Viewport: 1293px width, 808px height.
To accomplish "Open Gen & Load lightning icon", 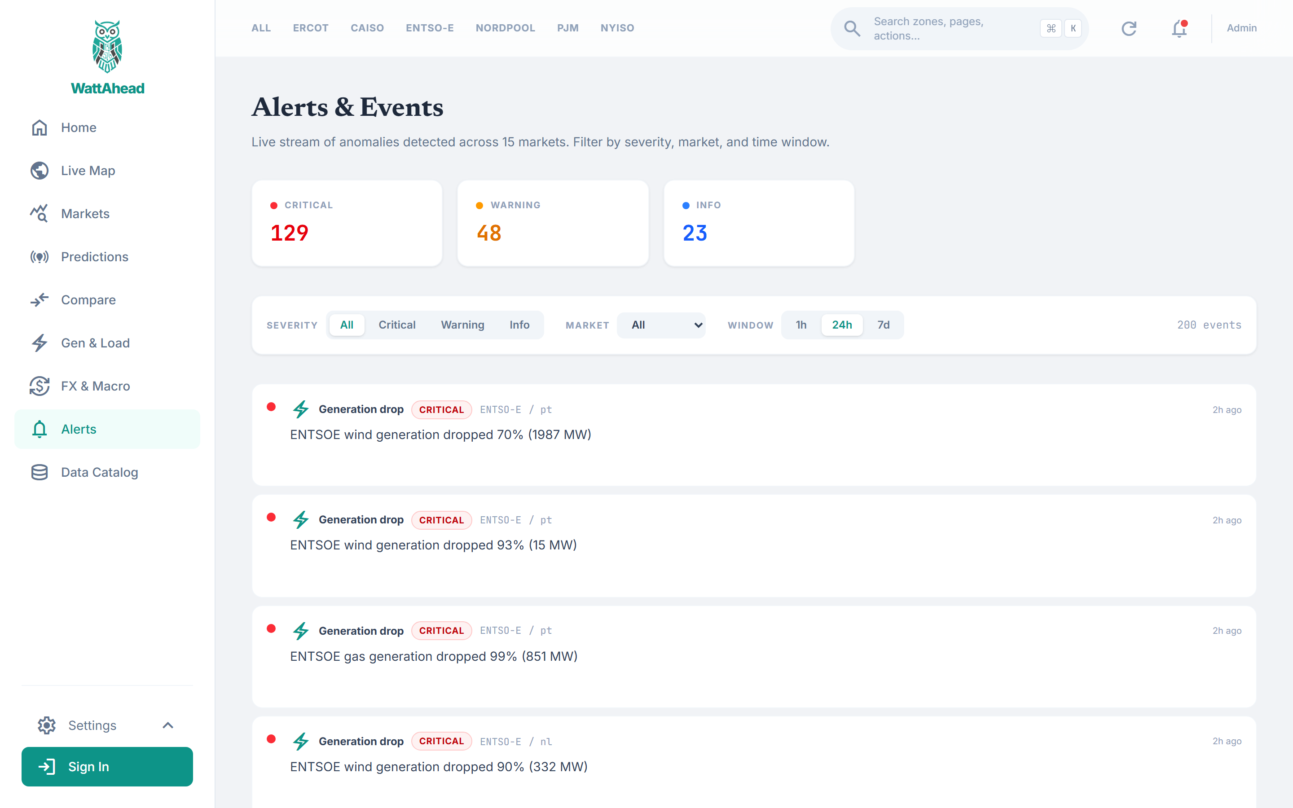I will pyautogui.click(x=40, y=343).
